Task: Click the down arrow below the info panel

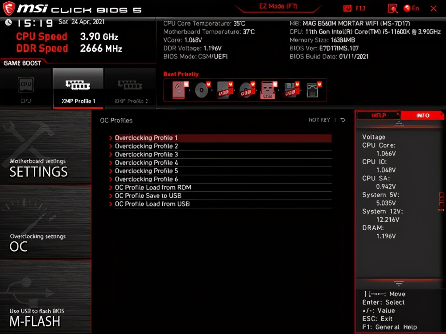Action: pos(399,283)
